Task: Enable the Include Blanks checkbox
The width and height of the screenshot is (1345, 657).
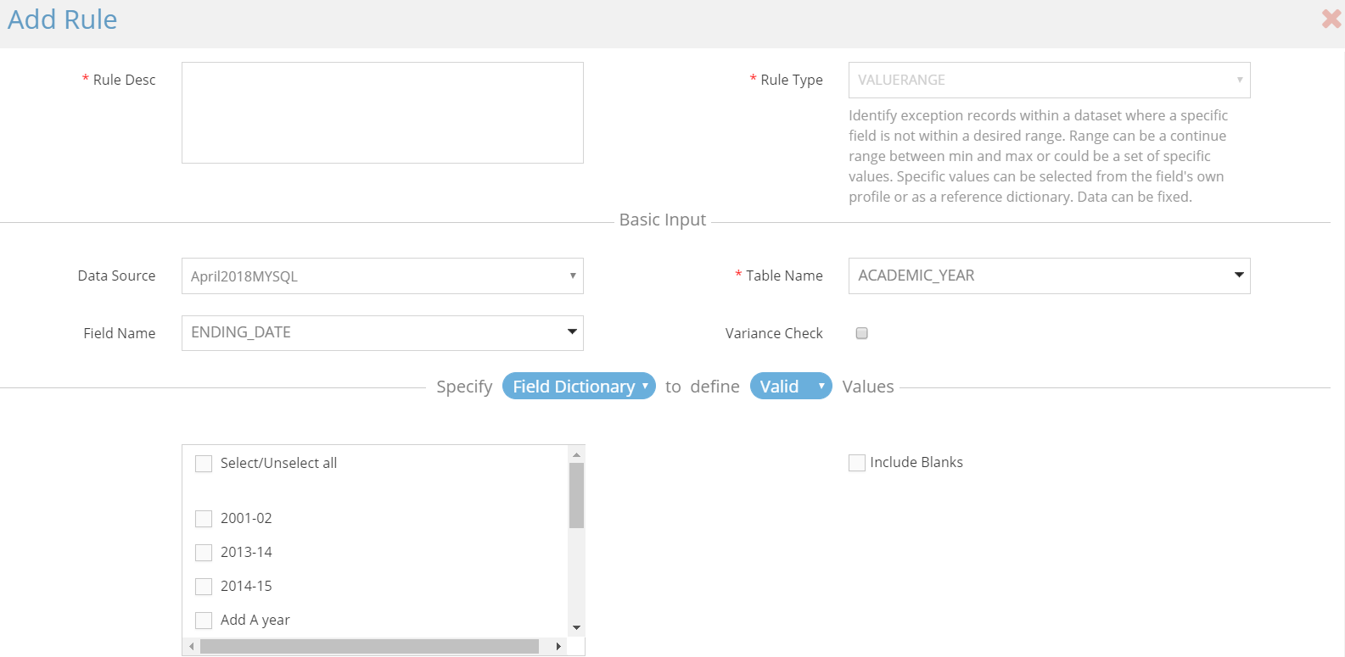Action: pyautogui.click(x=857, y=463)
